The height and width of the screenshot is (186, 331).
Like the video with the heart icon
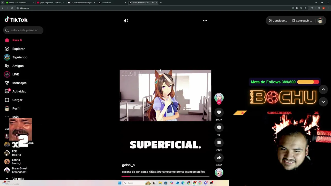pyautogui.click(x=219, y=112)
